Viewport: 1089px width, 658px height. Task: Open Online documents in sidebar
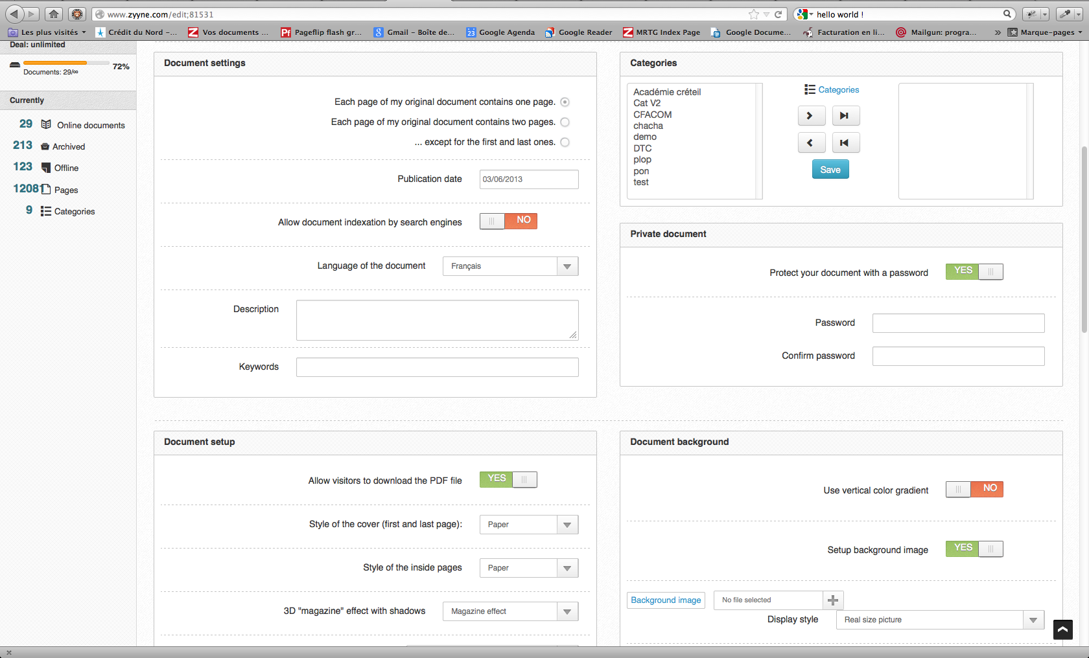click(x=91, y=125)
